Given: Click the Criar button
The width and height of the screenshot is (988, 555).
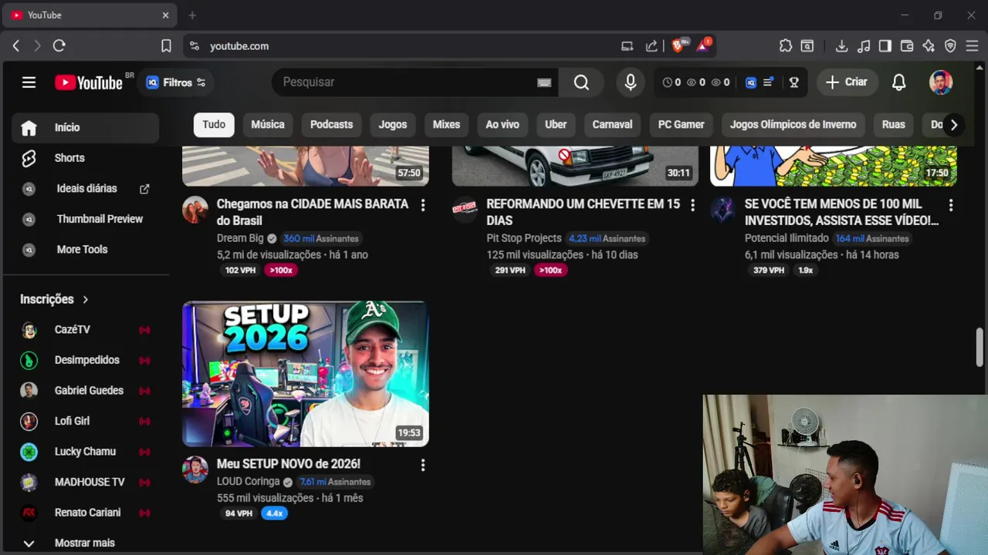Looking at the screenshot, I should point(847,82).
